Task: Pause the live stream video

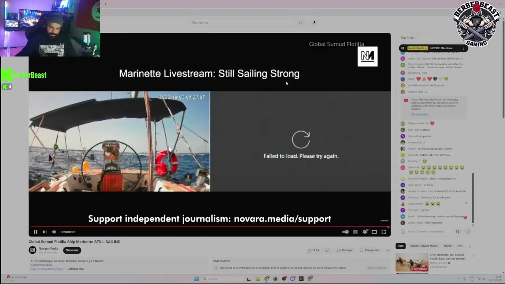Action: [35, 232]
